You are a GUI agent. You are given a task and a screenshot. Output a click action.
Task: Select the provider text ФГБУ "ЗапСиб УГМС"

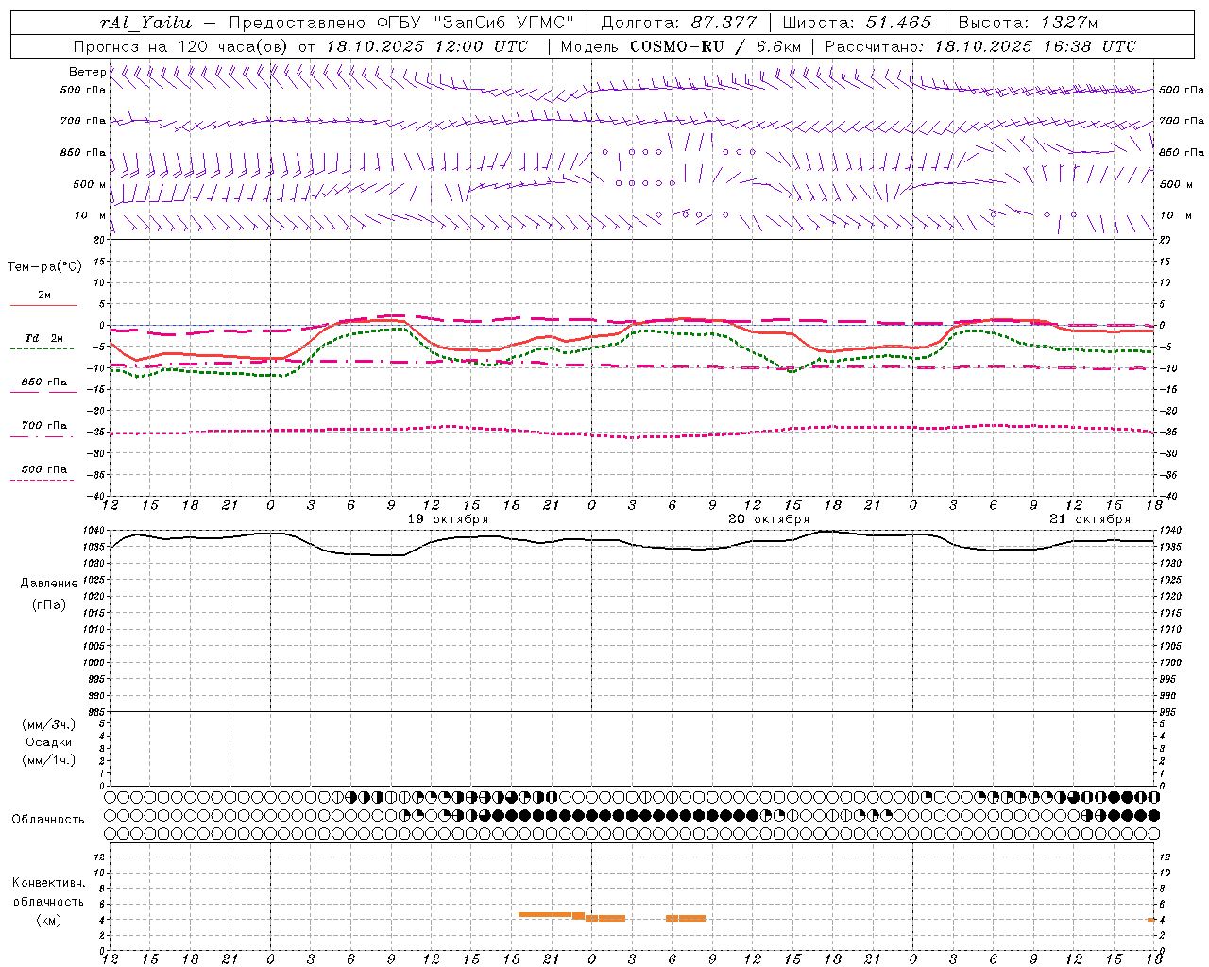(x=477, y=23)
